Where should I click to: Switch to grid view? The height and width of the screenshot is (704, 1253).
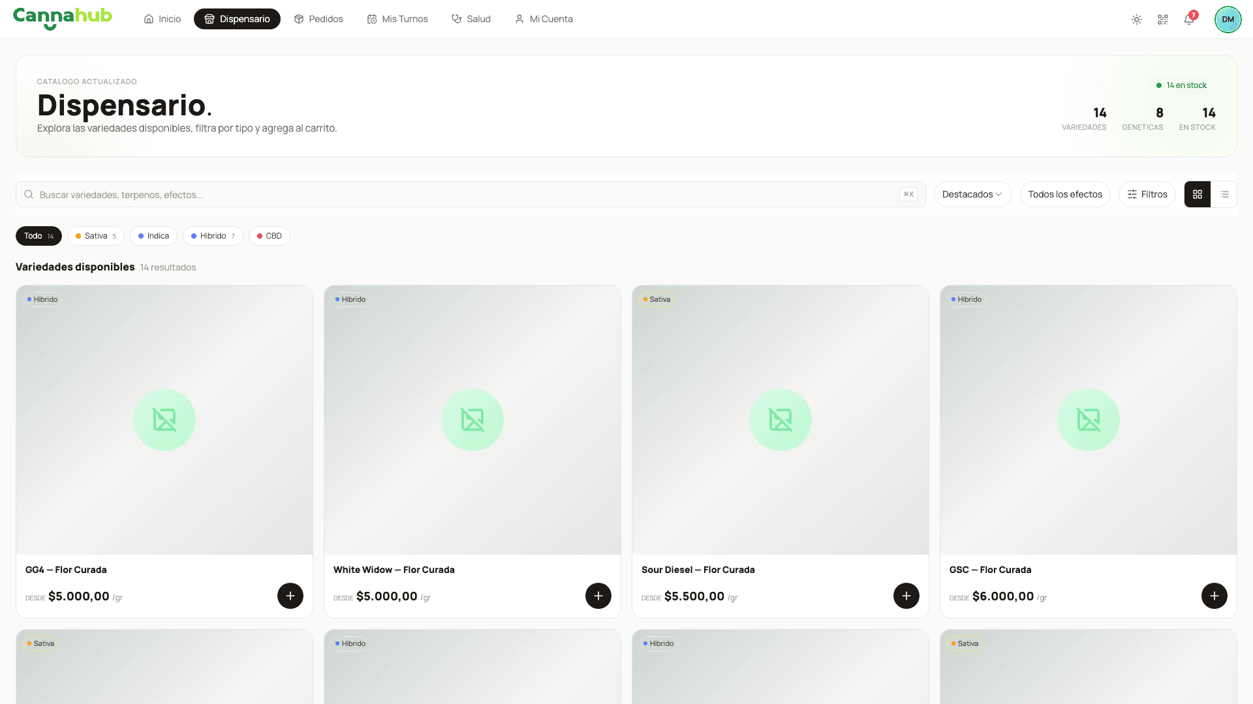tap(1198, 194)
